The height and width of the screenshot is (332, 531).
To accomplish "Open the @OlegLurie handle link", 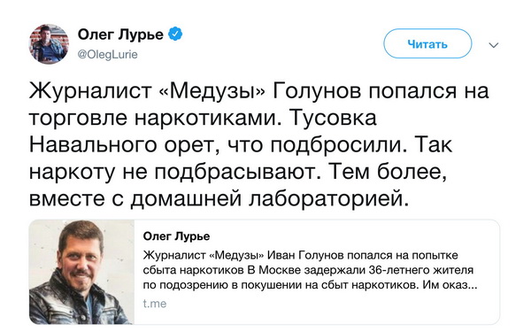I will (108, 55).
